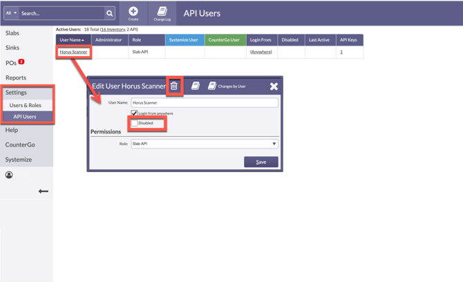Open Sinks in sidebar
463x282 pixels.
pos(12,48)
